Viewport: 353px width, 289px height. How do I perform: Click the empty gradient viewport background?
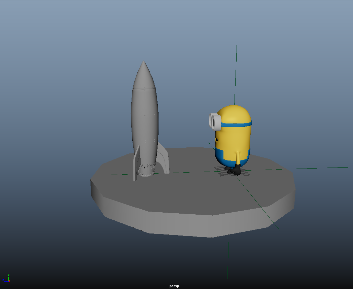pos(50,50)
